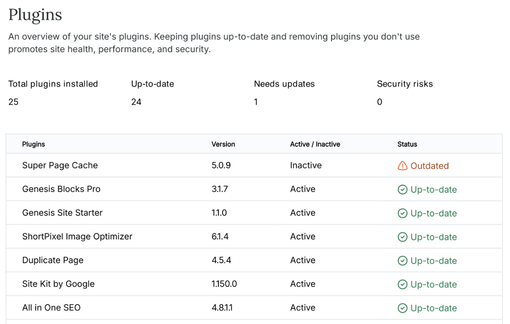Click Genesis Site Starter up-to-date checkmark icon

pos(402,213)
